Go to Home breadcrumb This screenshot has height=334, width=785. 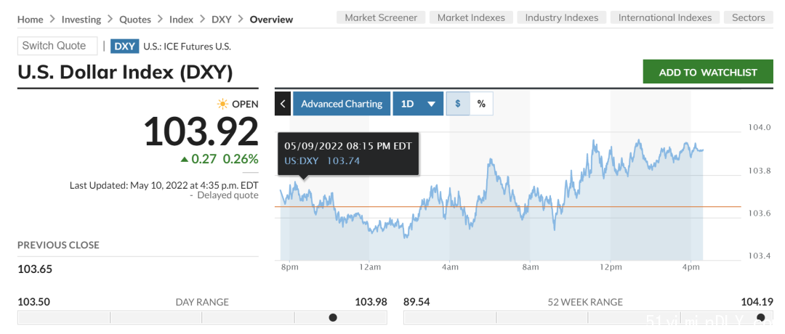(x=30, y=20)
